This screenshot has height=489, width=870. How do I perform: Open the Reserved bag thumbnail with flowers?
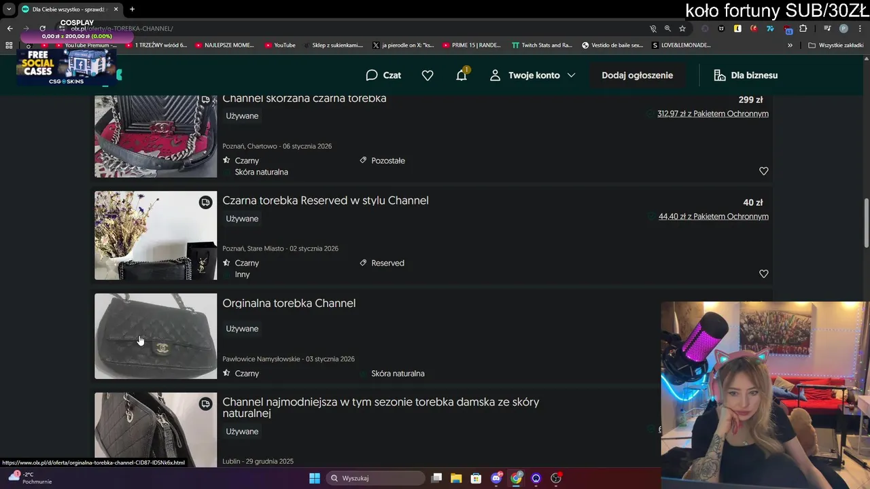[x=156, y=235]
